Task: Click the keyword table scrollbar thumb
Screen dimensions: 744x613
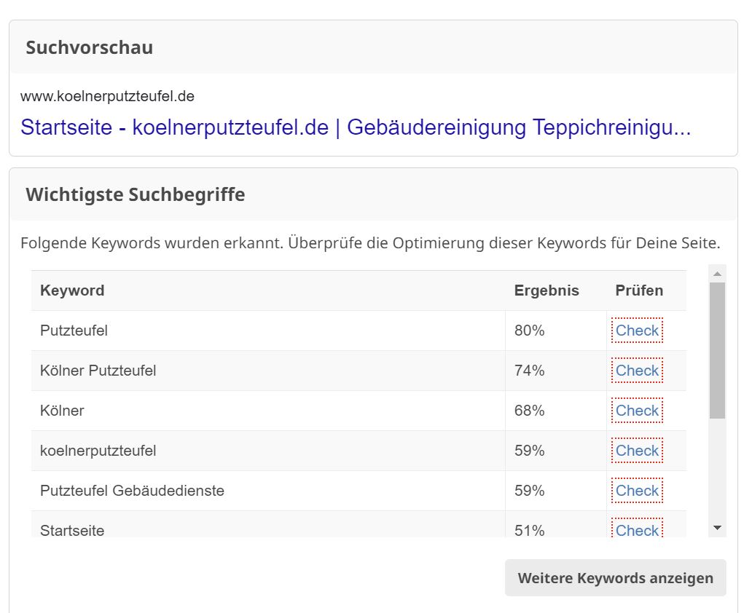Action: [x=718, y=350]
